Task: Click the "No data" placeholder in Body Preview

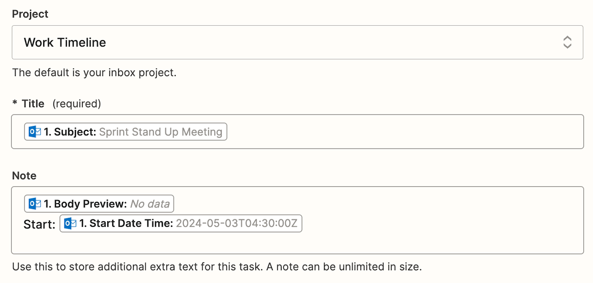Action: coord(150,204)
